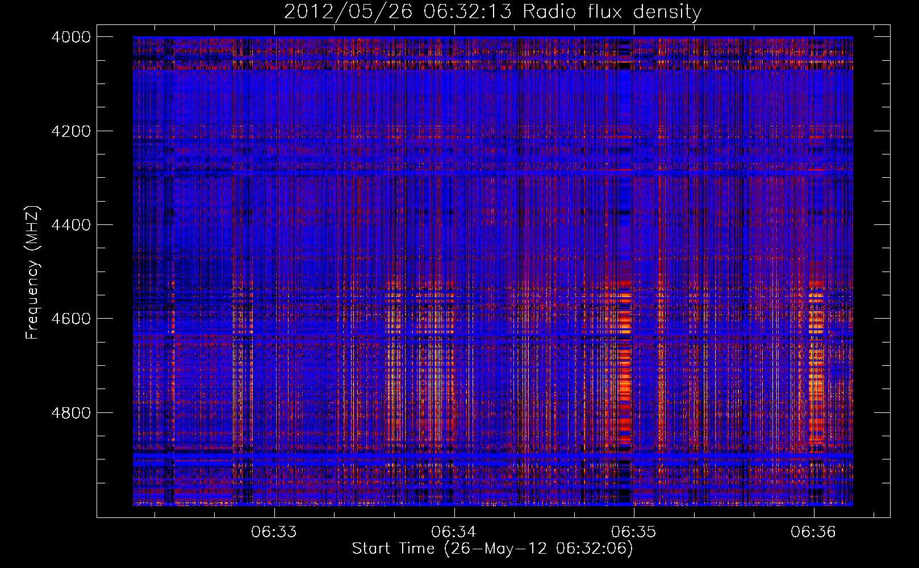Viewport: 919px width, 568px height.
Task: Click the 06:34 time axis label
Action: [x=454, y=532]
